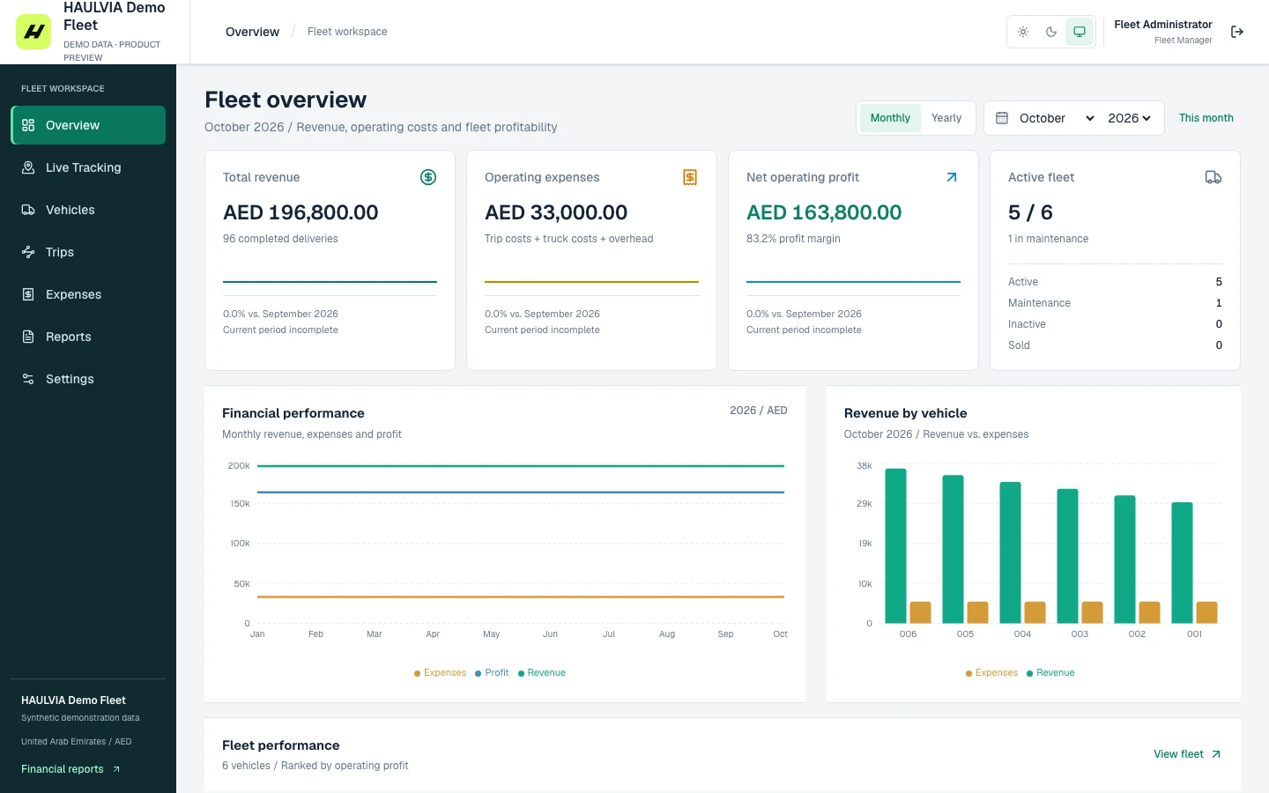Click the HAULVIA logo icon
Screen dimensions: 1269x793
point(33,32)
